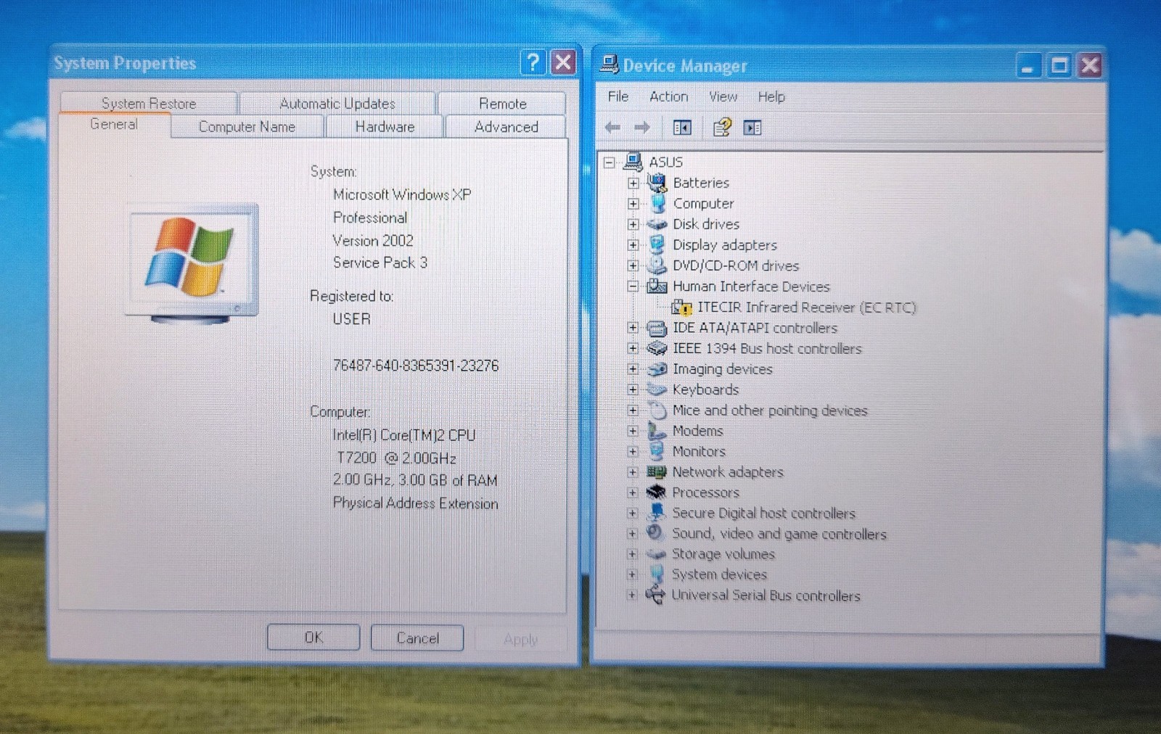This screenshot has height=734, width=1161.
Task: Select the Imaging devices icon
Action: pyautogui.click(x=657, y=368)
